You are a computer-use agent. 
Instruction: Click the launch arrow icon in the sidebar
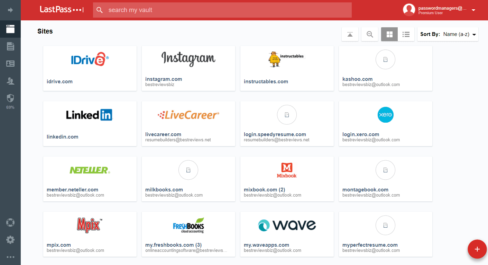point(10,10)
